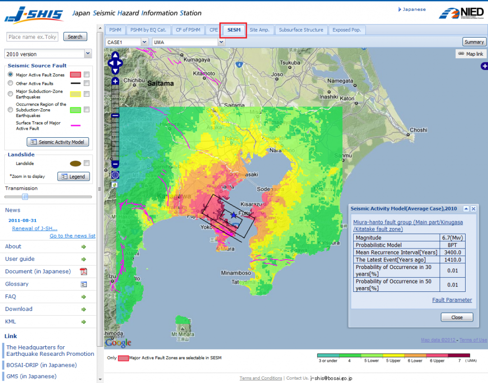Adjust the Transmission opacity slider
This screenshot has height=383, width=488.
25,197
